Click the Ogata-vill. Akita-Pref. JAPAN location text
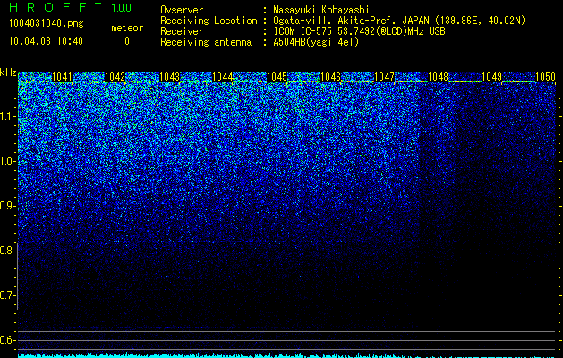Image resolution: width=563 pixels, height=358 pixels. 399,21
